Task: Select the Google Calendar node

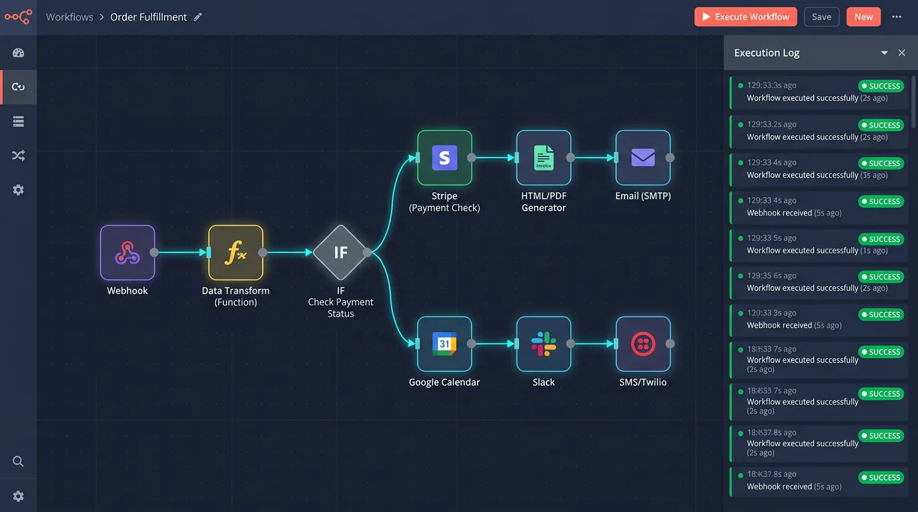Action: [444, 344]
